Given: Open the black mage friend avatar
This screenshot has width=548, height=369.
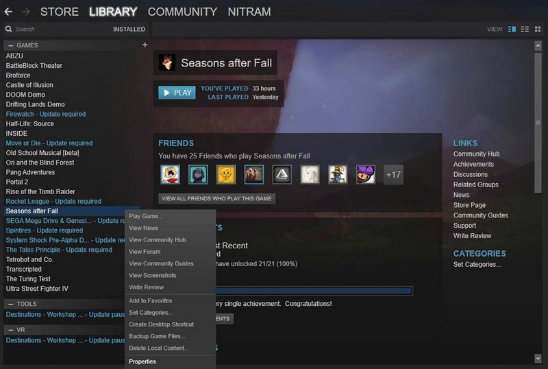Looking at the screenshot, I should [x=338, y=174].
